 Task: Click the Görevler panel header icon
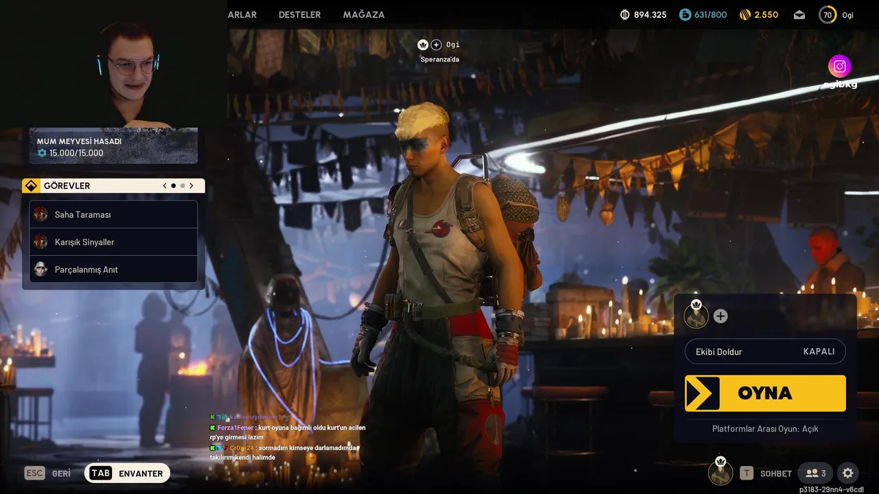(x=31, y=186)
